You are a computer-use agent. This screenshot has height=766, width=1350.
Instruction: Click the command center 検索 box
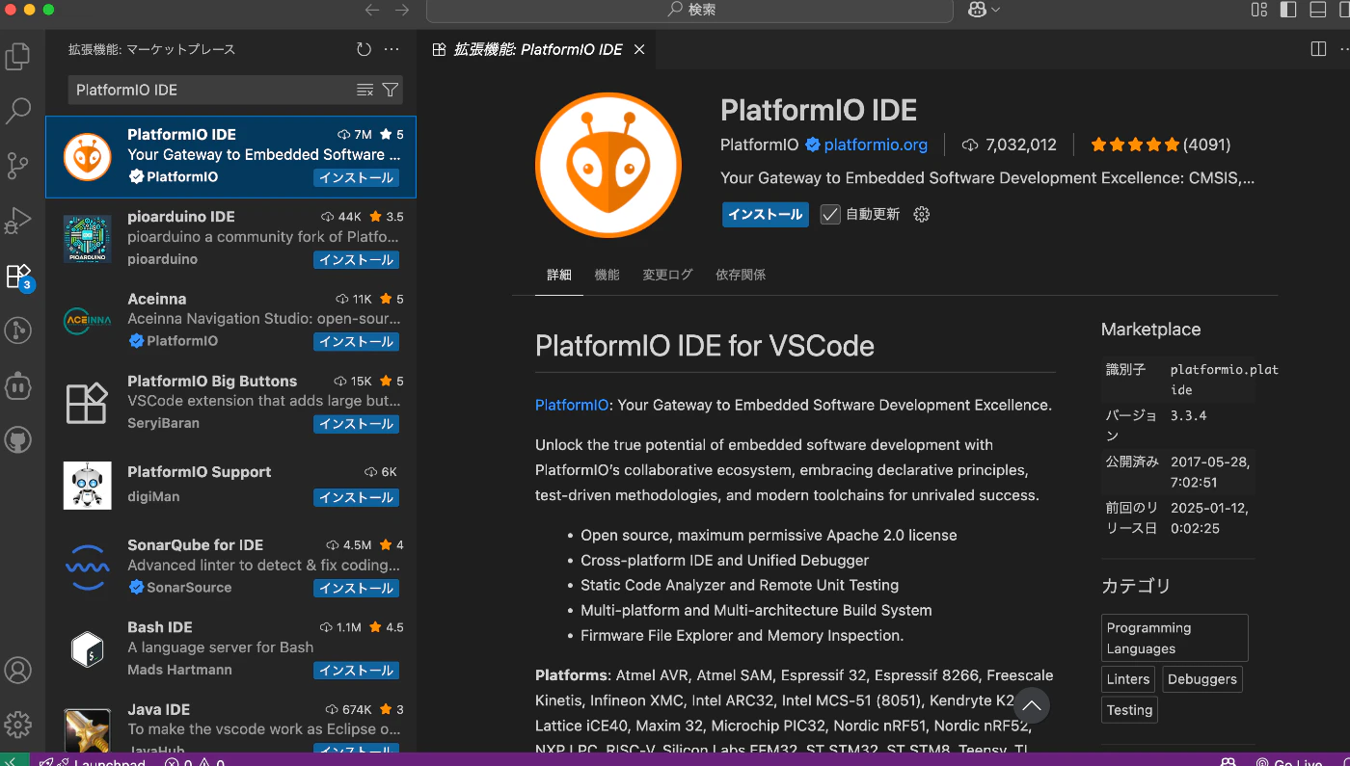pyautogui.click(x=690, y=10)
